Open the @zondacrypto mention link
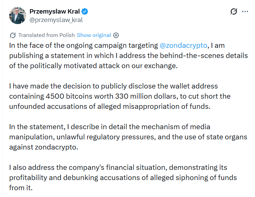This screenshot has width=255, height=197. tap(183, 45)
